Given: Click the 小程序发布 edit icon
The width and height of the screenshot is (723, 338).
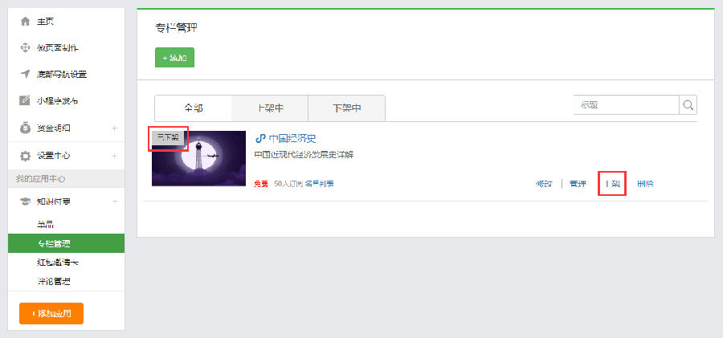Looking at the screenshot, I should point(25,100).
